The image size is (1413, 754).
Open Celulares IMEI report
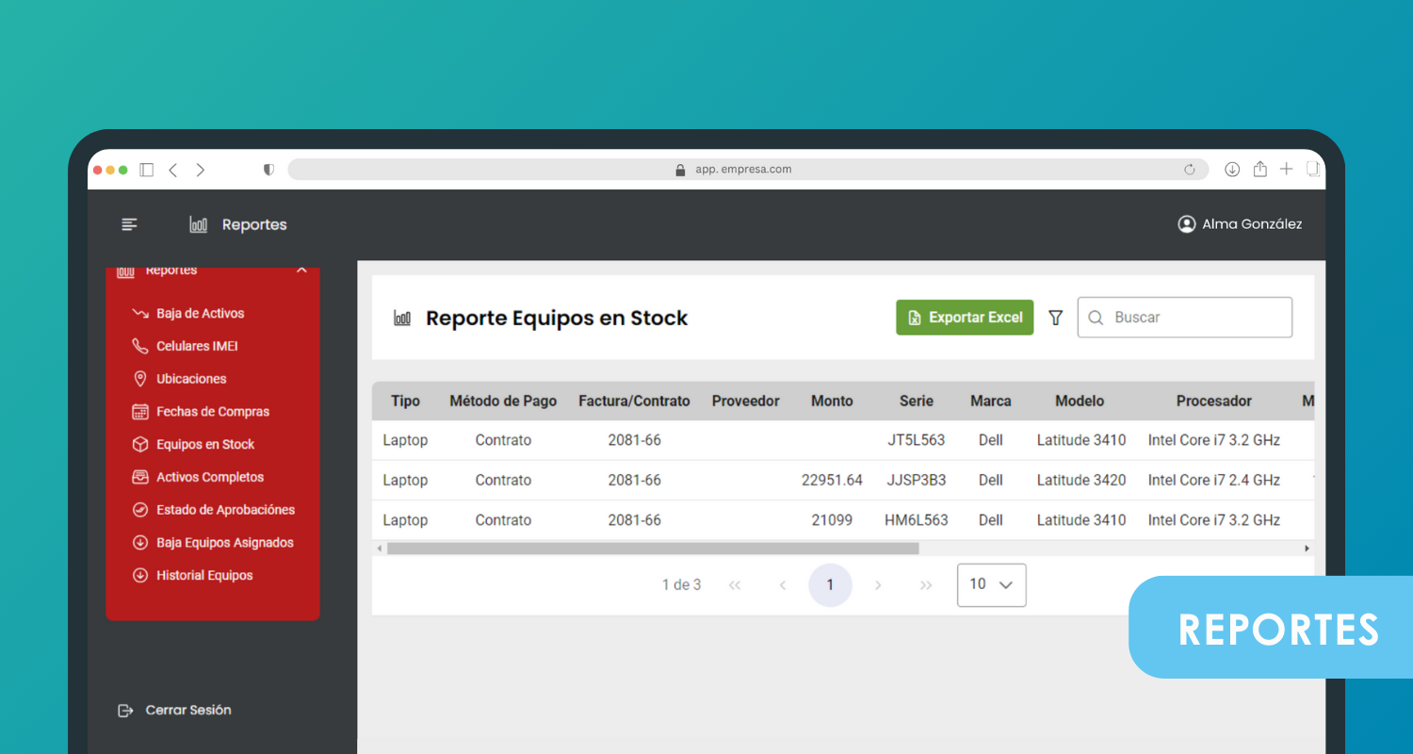click(197, 346)
